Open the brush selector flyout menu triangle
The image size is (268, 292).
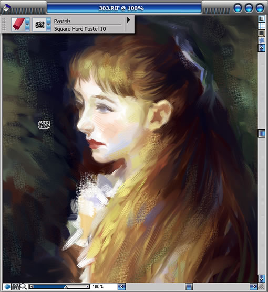pyautogui.click(x=128, y=20)
